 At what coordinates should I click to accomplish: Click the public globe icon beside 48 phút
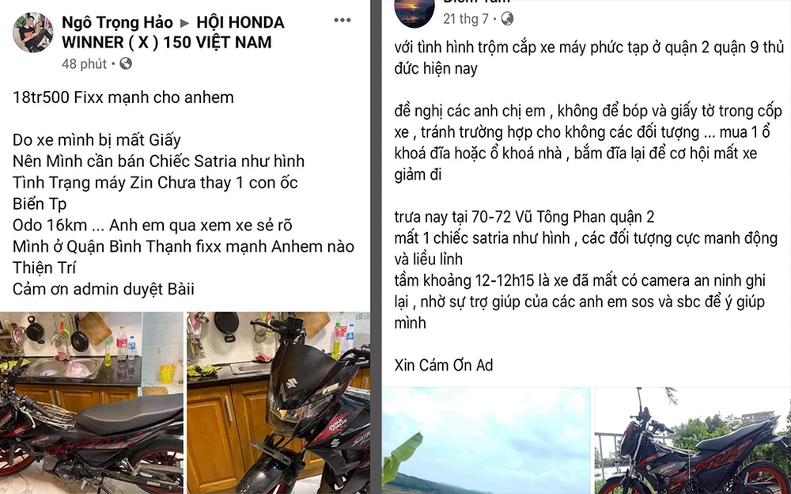(x=126, y=63)
